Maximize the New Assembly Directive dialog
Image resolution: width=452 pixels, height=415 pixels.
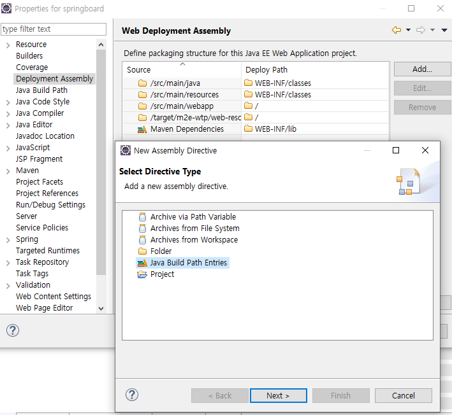pos(396,150)
